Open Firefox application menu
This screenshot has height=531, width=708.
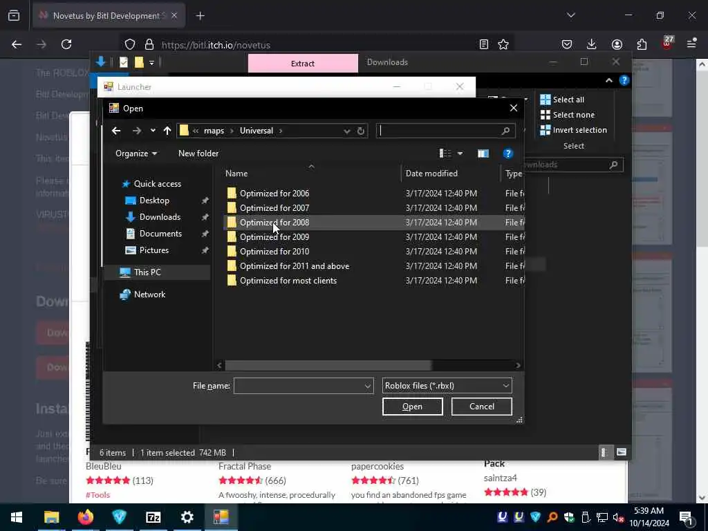(x=691, y=44)
